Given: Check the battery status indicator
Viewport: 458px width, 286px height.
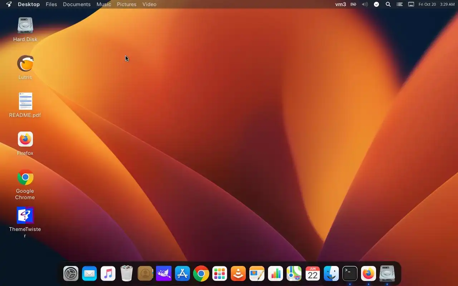Looking at the screenshot, I should click(353, 4).
